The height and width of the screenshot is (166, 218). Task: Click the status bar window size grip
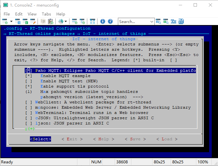click(x=216, y=163)
